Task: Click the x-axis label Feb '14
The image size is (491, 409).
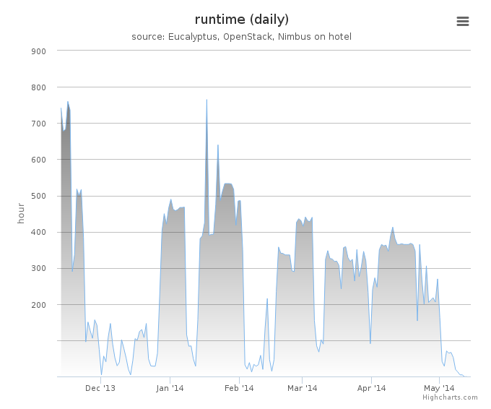Action: [x=239, y=388]
